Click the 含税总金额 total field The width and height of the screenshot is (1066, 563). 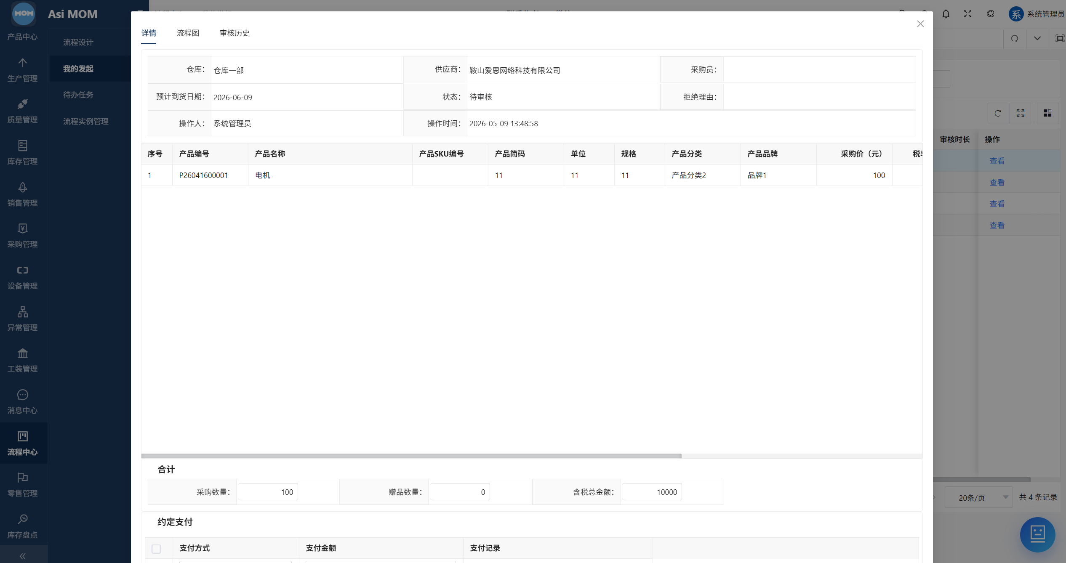point(652,492)
